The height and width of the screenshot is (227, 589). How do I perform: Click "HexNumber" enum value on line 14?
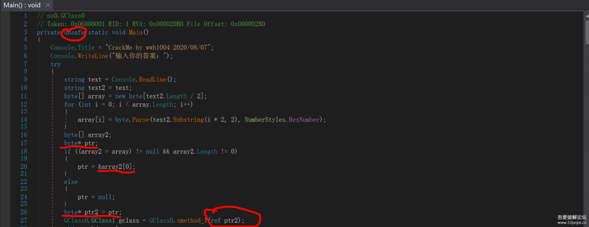tap(304, 120)
